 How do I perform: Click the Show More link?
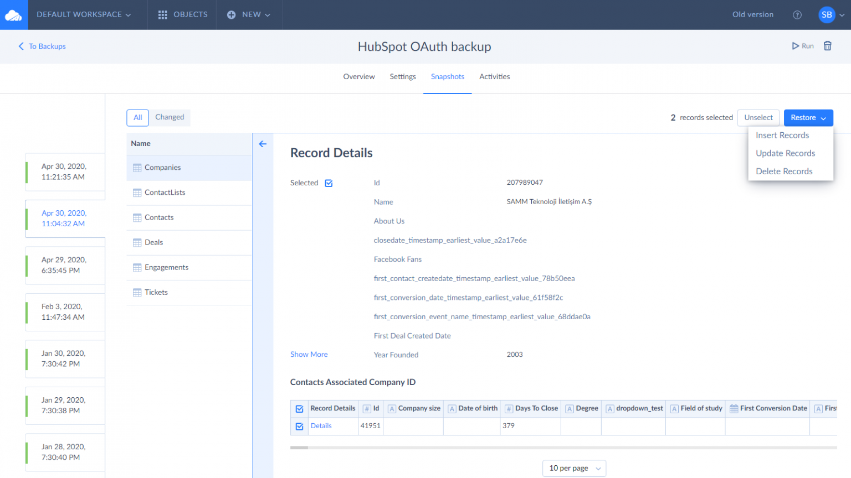(x=309, y=355)
